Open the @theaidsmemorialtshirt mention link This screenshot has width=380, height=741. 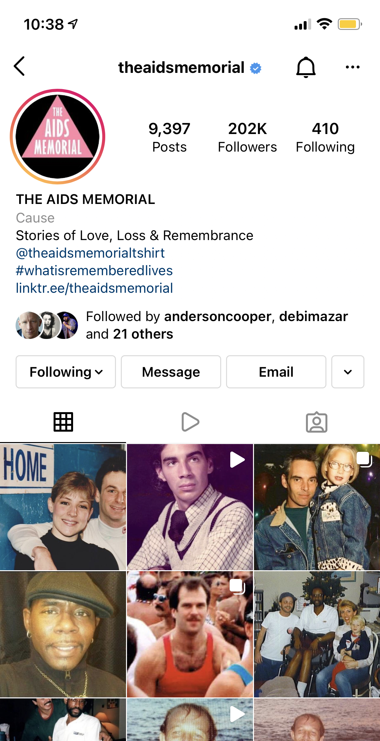pos(90,253)
